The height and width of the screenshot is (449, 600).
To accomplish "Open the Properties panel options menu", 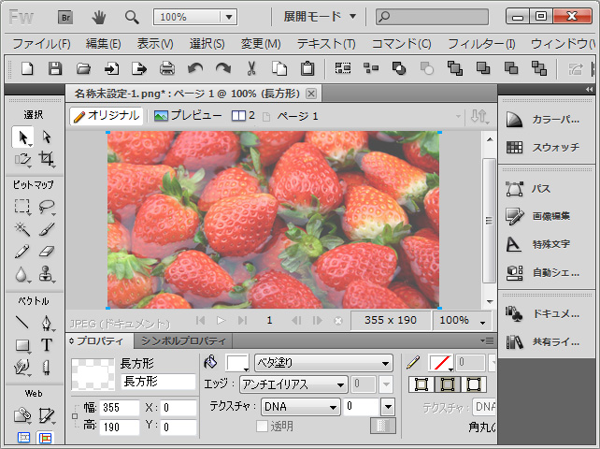I will pos(487,340).
